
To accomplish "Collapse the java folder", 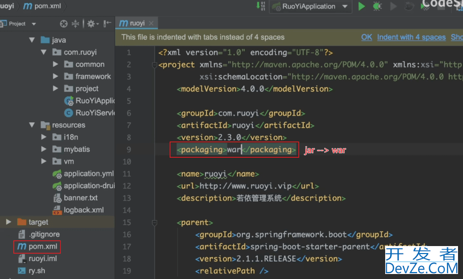I will [32, 40].
